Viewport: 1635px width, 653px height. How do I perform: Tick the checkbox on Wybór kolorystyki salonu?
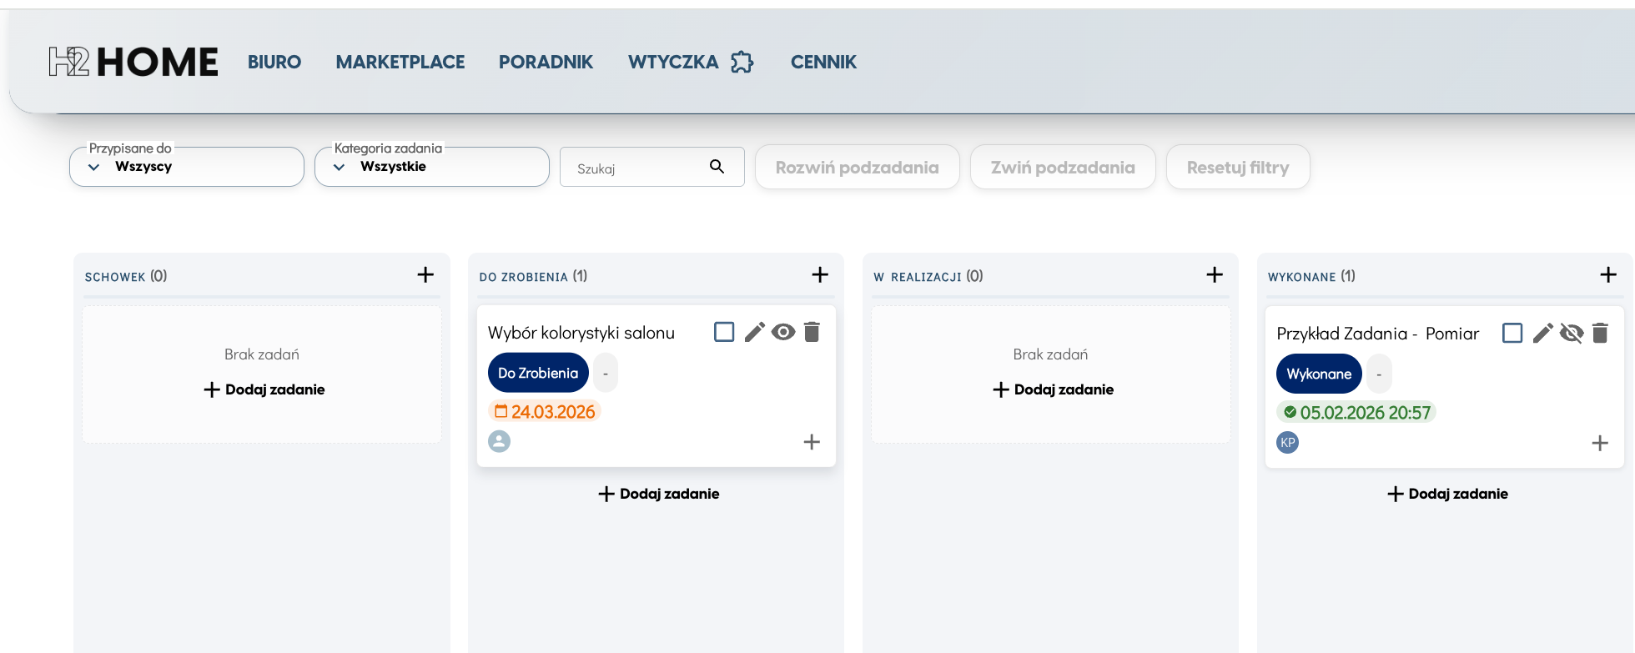pyautogui.click(x=724, y=332)
